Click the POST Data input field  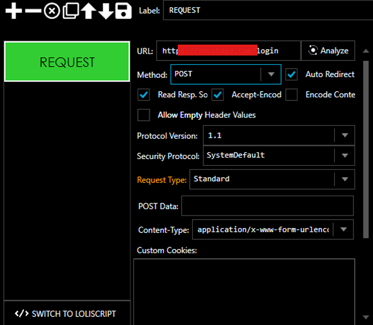click(267, 206)
